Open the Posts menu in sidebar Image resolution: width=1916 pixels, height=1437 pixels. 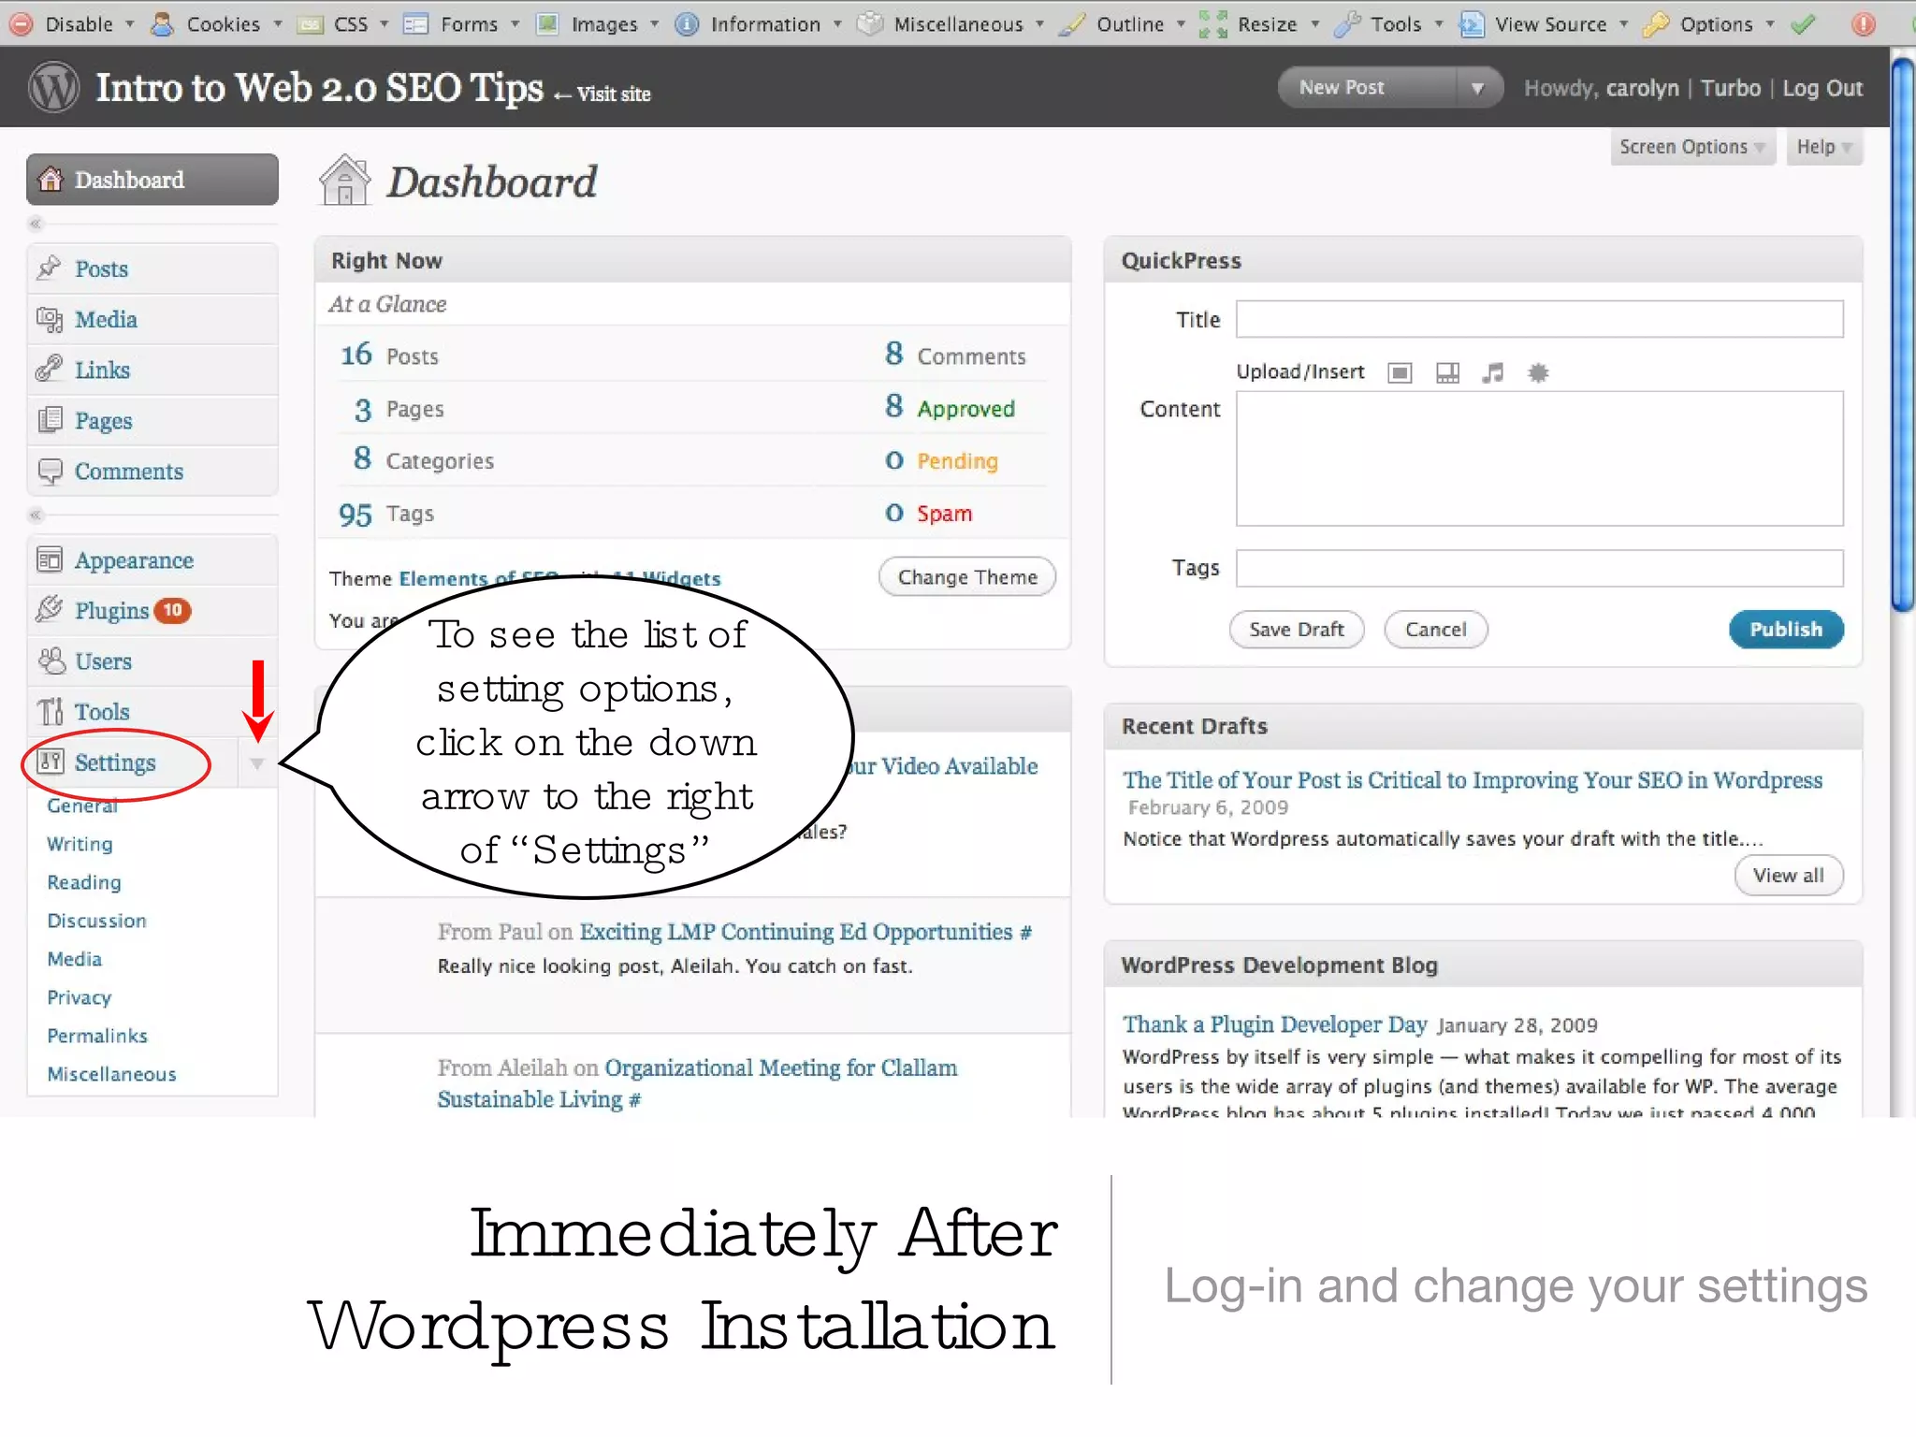pos(101,269)
